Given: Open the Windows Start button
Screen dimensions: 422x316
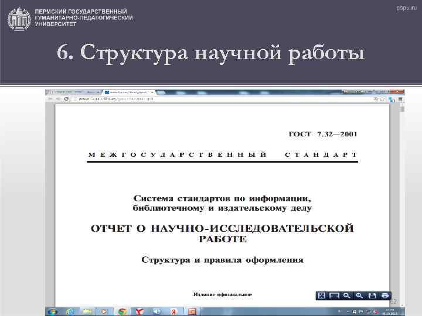Looking at the screenshot, I should coord(53,312).
